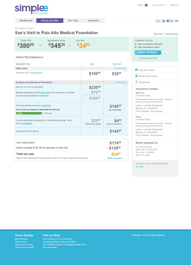Click the info icon beside Make Payment

click(x=165, y=53)
